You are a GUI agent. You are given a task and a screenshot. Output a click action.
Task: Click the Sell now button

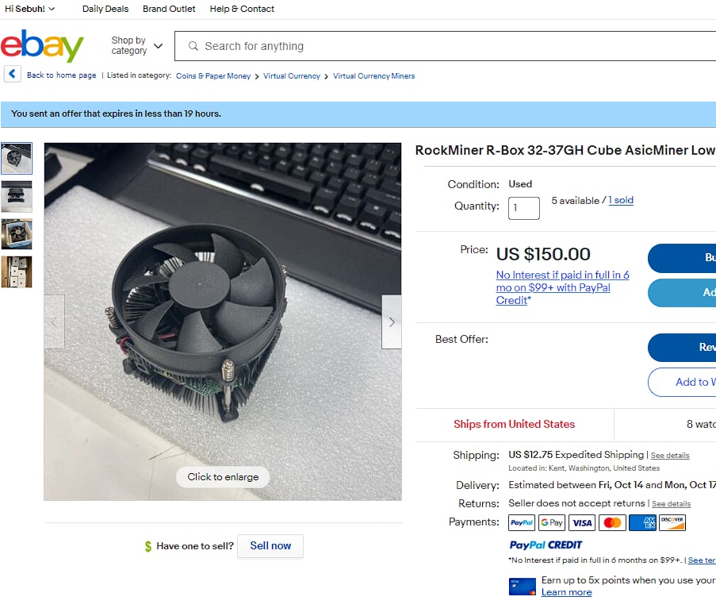(x=270, y=545)
